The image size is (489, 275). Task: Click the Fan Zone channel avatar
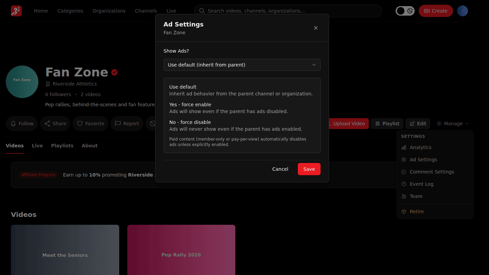[22, 82]
